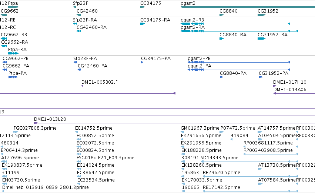Click the pgant2-PB protein label
This screenshot has width=315, height=193.
tap(199, 59)
